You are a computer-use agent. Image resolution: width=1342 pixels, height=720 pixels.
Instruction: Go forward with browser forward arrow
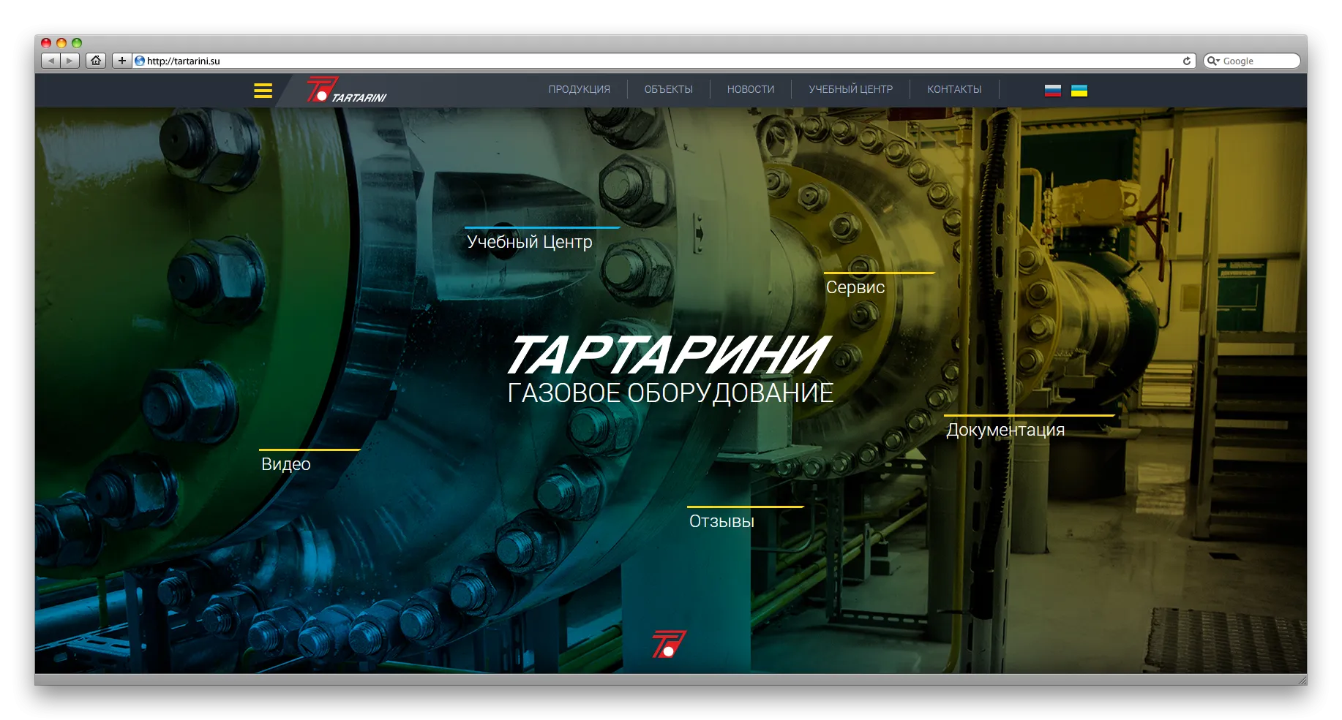click(70, 61)
